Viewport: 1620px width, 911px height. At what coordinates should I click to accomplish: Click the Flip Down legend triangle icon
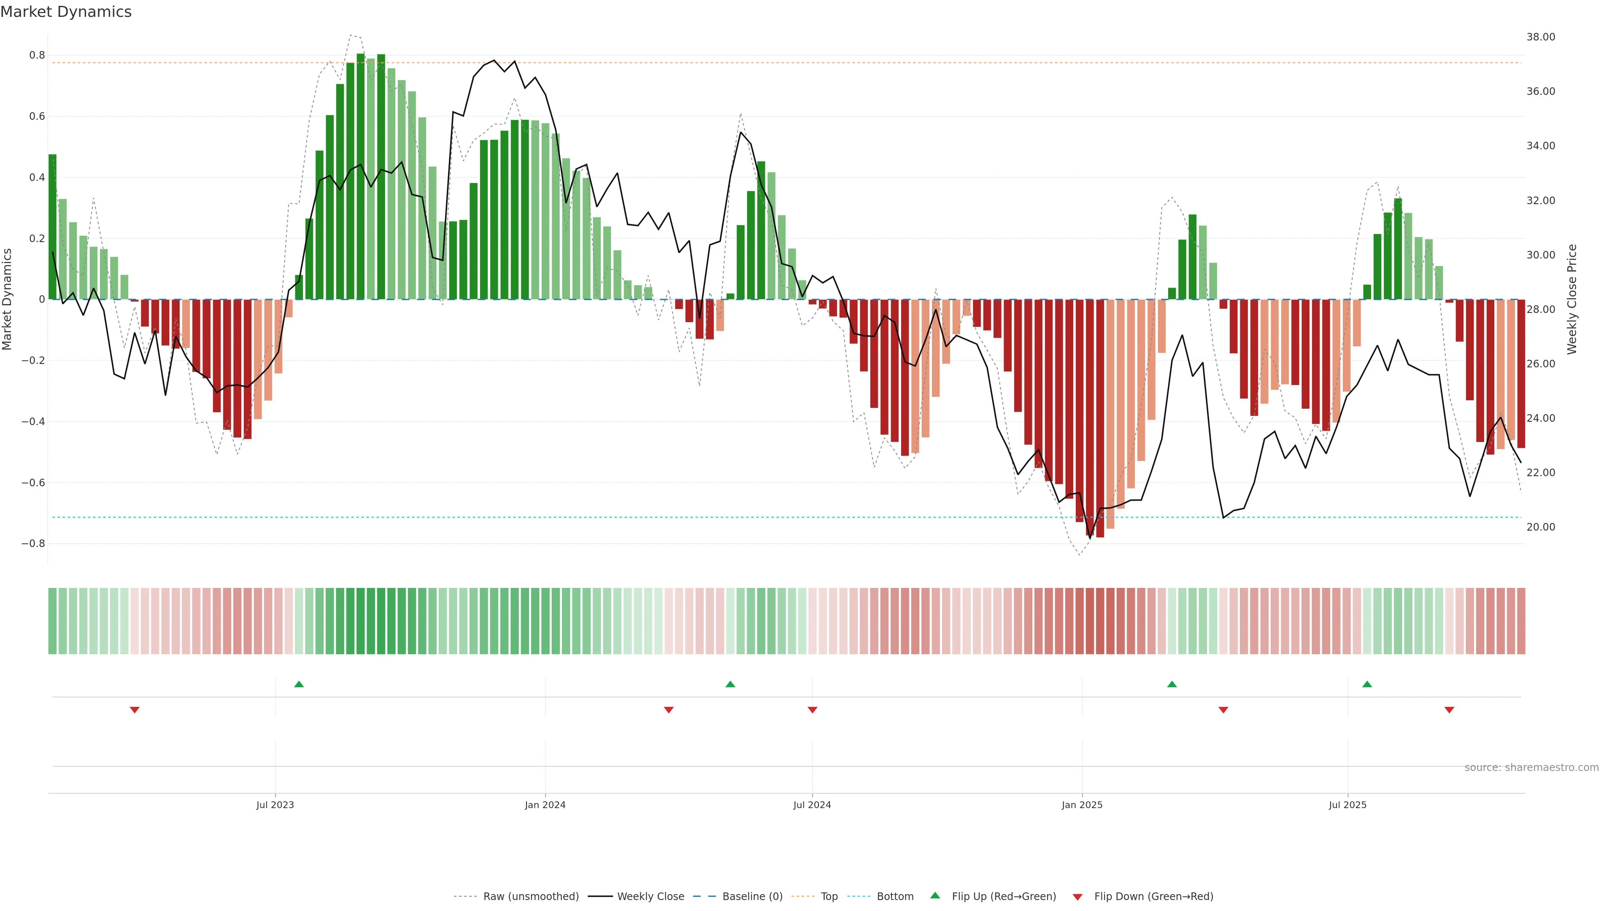click(x=1077, y=897)
